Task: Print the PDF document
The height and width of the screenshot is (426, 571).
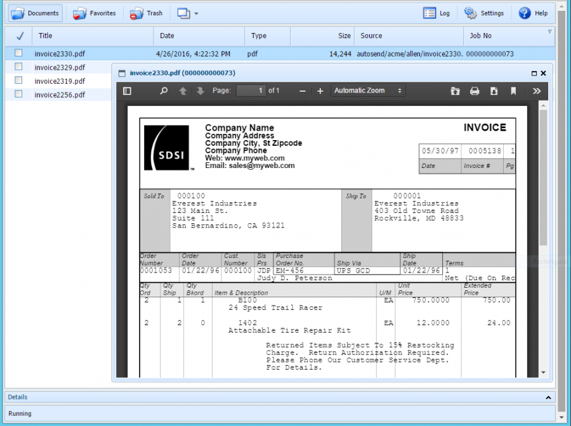Action: pyautogui.click(x=475, y=91)
